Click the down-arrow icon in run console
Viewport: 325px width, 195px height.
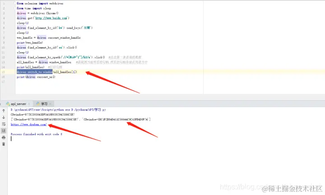coord(4,117)
